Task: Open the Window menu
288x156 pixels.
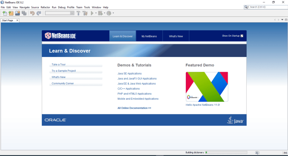Action: pyautogui.click(x=96, y=7)
